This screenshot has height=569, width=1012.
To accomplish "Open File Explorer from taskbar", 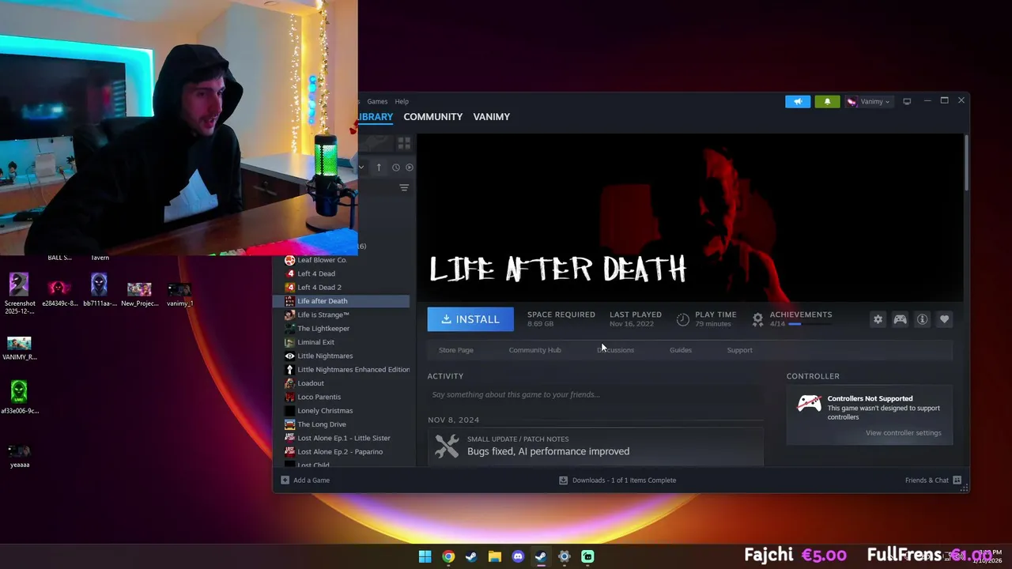I will pos(494,556).
